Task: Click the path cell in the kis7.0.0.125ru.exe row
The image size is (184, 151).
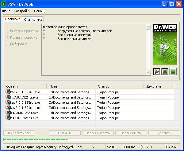Action: pos(71,113)
